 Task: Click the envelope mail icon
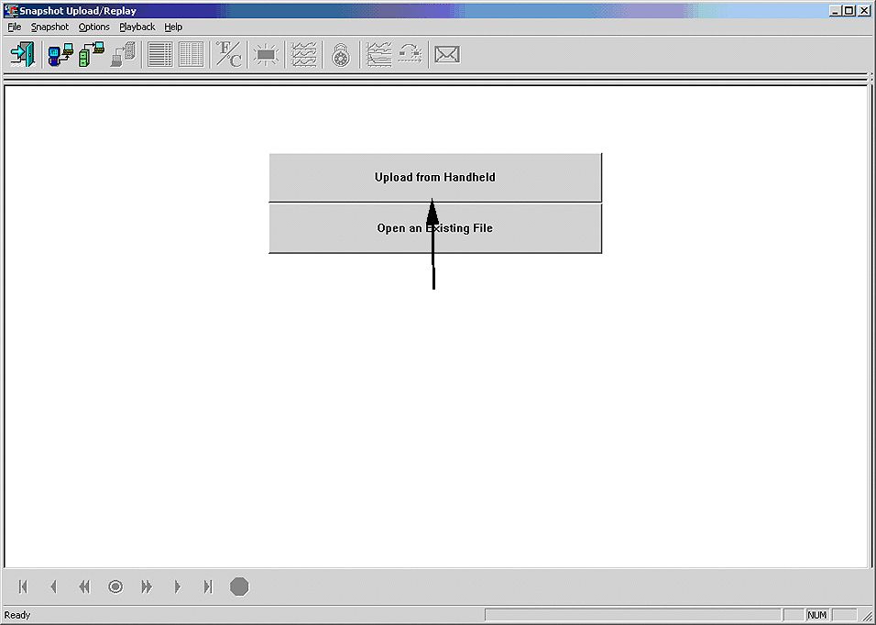point(446,55)
